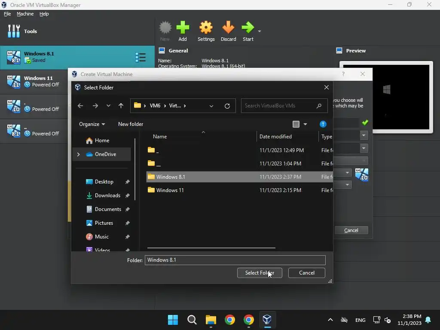Cancel the Select Folder dialog
The image size is (440, 330).
[x=307, y=273]
